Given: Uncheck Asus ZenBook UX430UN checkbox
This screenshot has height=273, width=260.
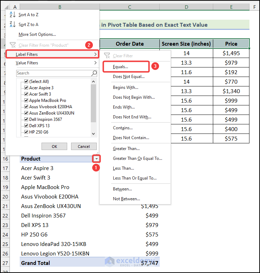Looking at the screenshot, I should pyautogui.click(x=26, y=113).
